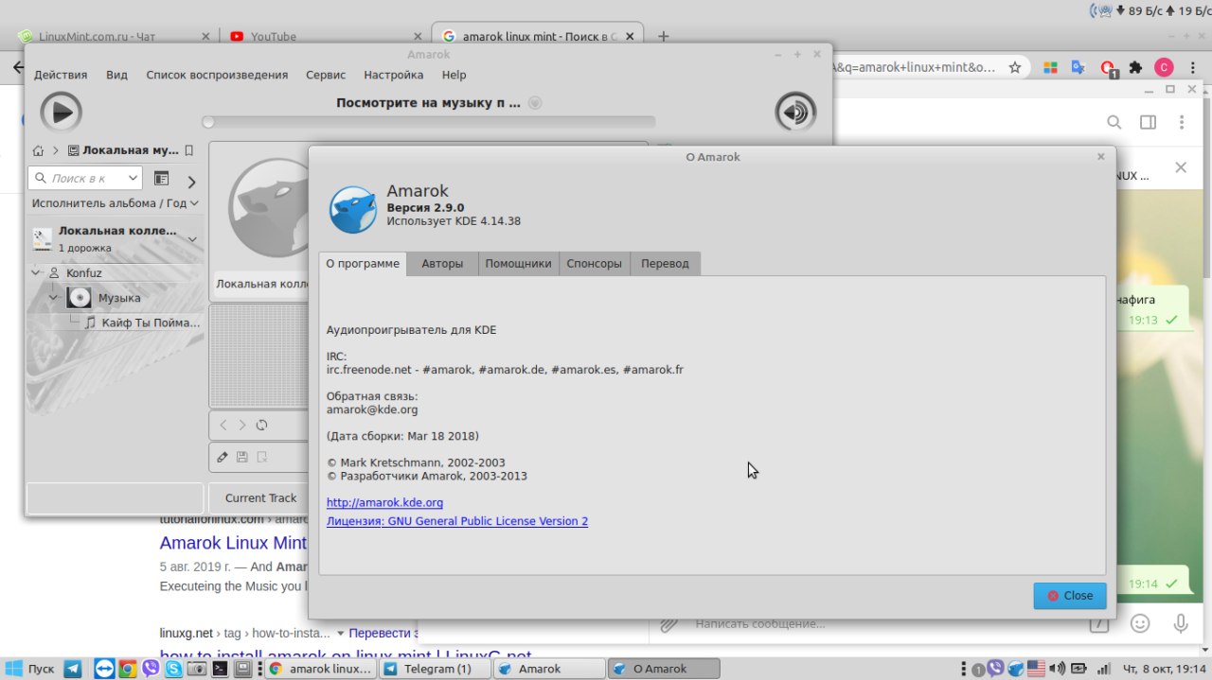
Task: Expand the Локальная коллекция header arrow
Action: (x=192, y=239)
